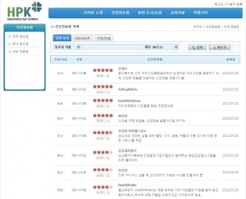Click 건강정보원 in the breadcrumb trail
This screenshot has width=246, height=199.
[x=213, y=27]
